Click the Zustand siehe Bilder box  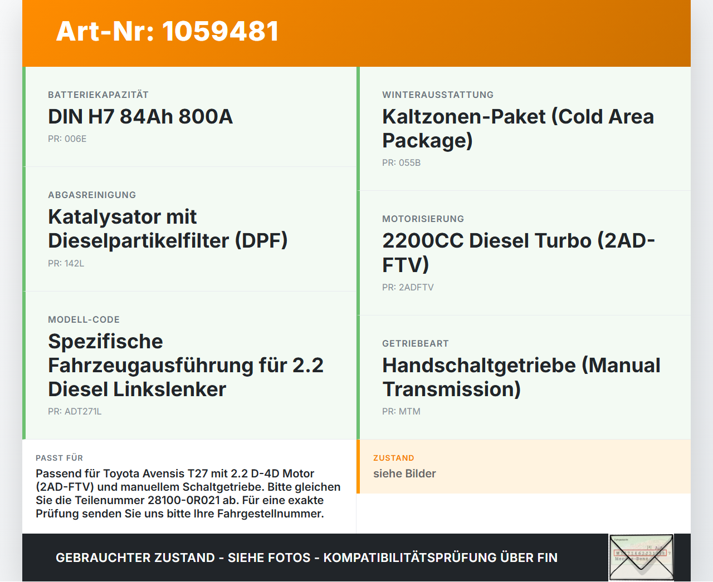(524, 466)
